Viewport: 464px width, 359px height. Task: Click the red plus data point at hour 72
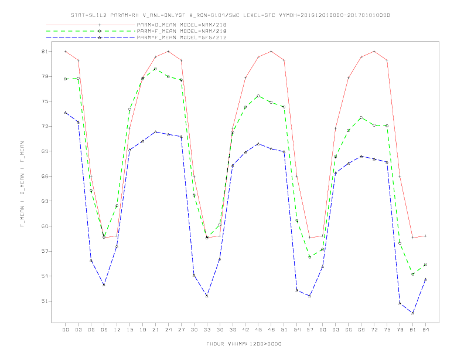374,51
